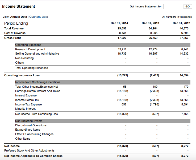Click the Selling General and Administrative label
The height and width of the screenshot is (160, 196).
click(x=37, y=54)
